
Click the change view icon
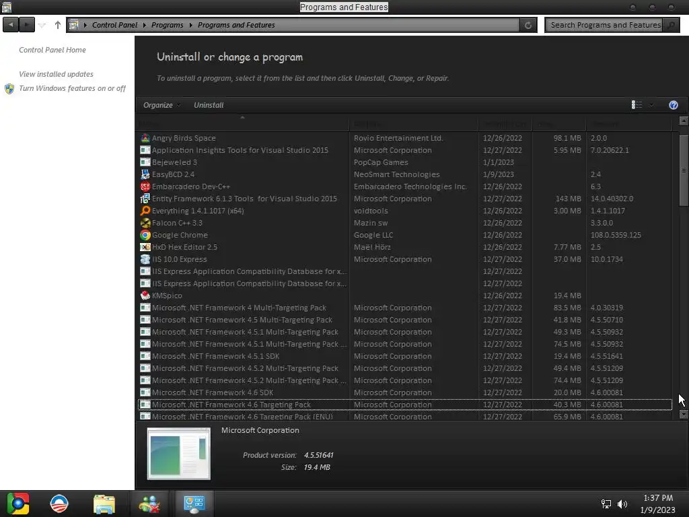[x=637, y=104]
